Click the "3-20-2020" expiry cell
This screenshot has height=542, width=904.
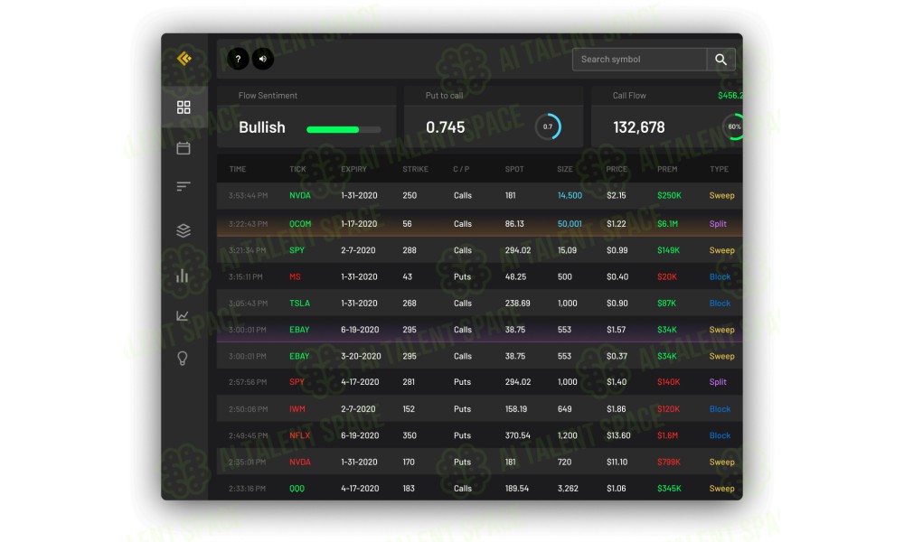361,357
